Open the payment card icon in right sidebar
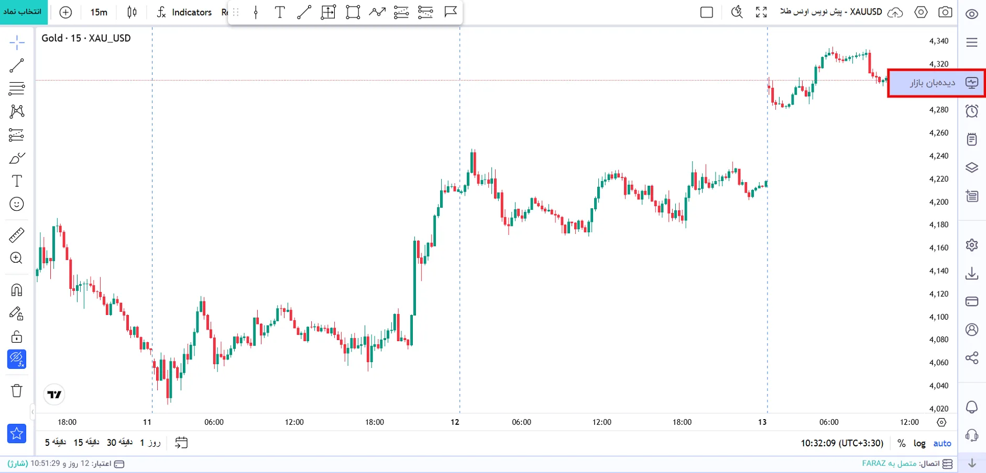986x473 pixels. tap(972, 301)
